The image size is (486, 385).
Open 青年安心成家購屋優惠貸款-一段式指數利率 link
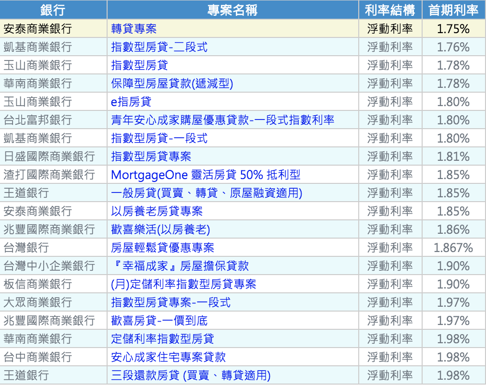click(x=222, y=120)
